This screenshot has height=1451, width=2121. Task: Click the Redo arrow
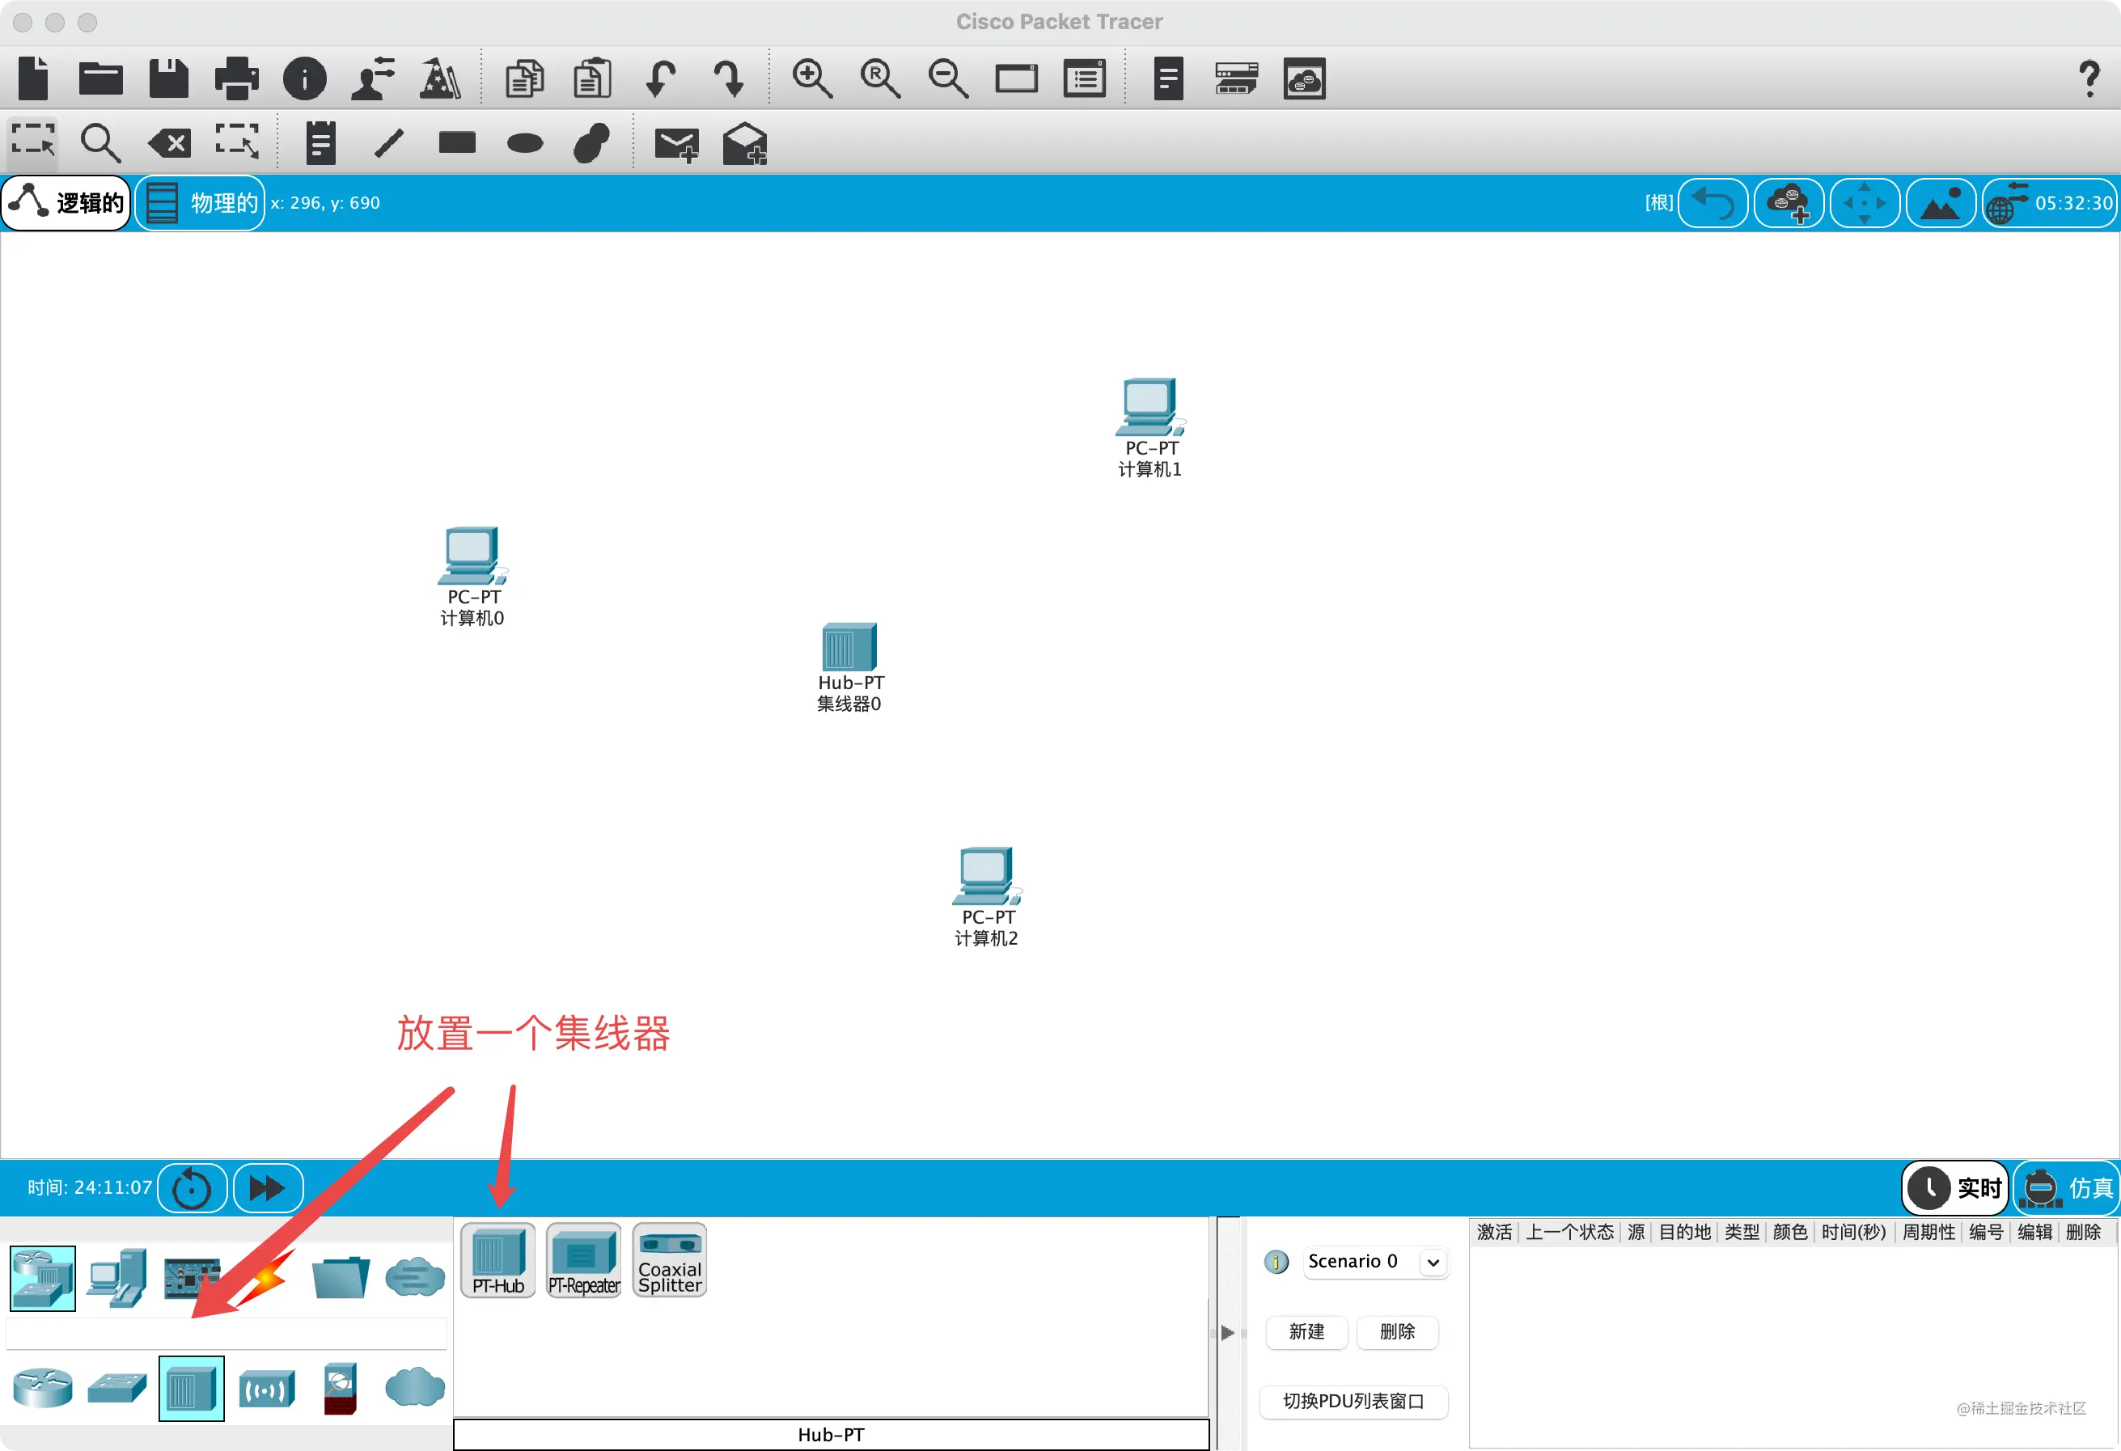(728, 78)
